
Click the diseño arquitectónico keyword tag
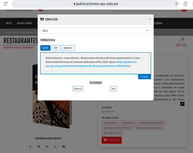(x=152, y=123)
